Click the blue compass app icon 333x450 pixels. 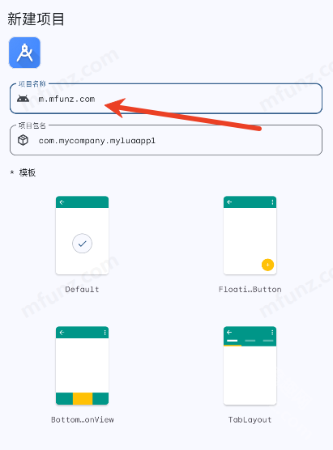pyautogui.click(x=24, y=53)
